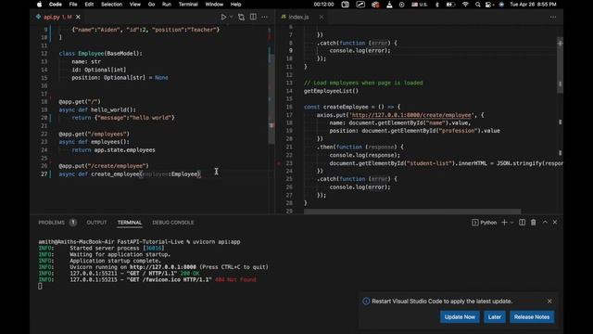The width and height of the screenshot is (593, 334).
Task: Click the Later button in notification
Action: point(494,317)
